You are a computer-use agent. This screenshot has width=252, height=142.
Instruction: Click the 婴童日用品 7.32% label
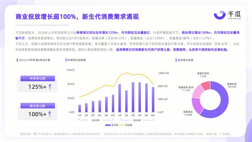(203, 75)
